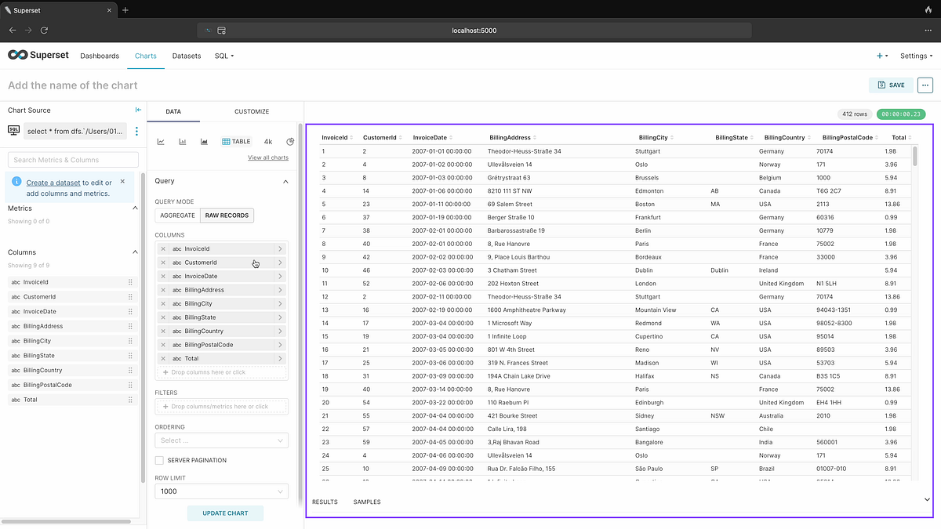Screen dimensions: 941x529
Task: Remove the InvoiceId column with its X
Action: point(163,248)
